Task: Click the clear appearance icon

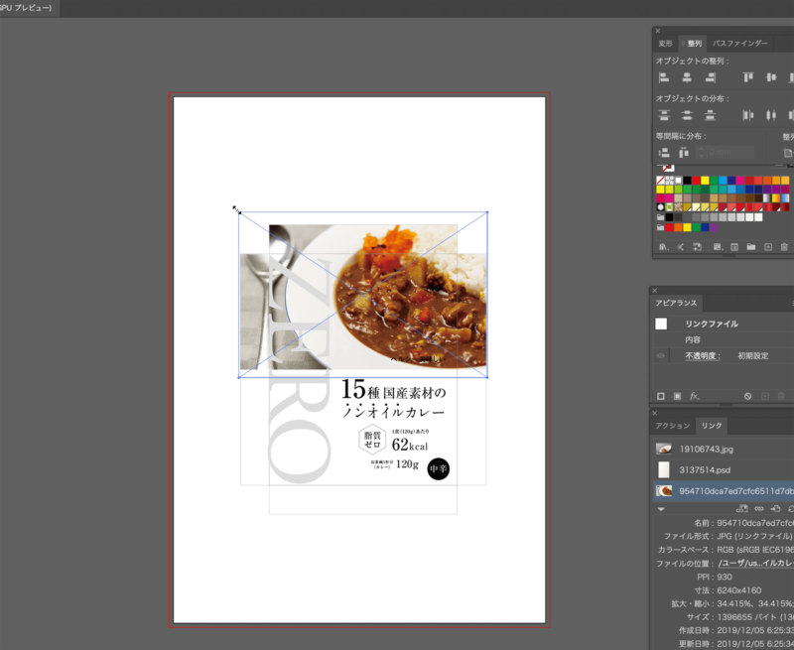Action: (x=747, y=396)
